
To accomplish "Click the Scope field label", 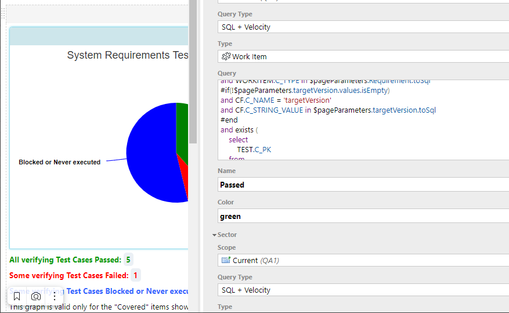I will coord(226,247).
